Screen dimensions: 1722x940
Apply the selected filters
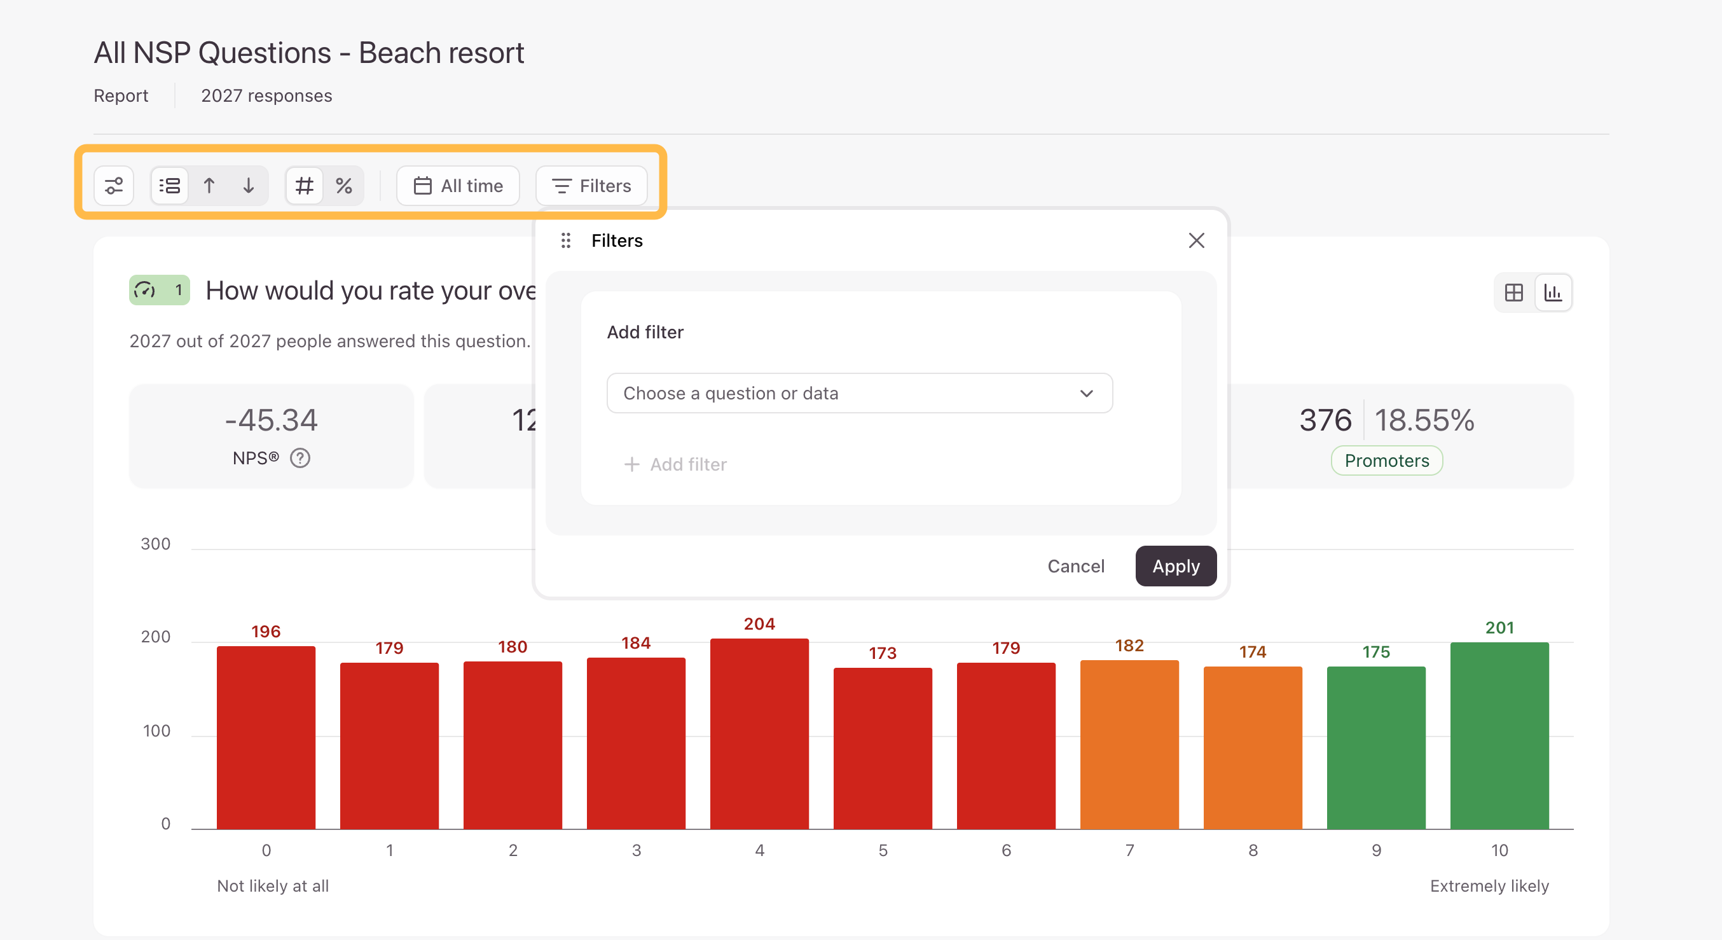click(1176, 565)
